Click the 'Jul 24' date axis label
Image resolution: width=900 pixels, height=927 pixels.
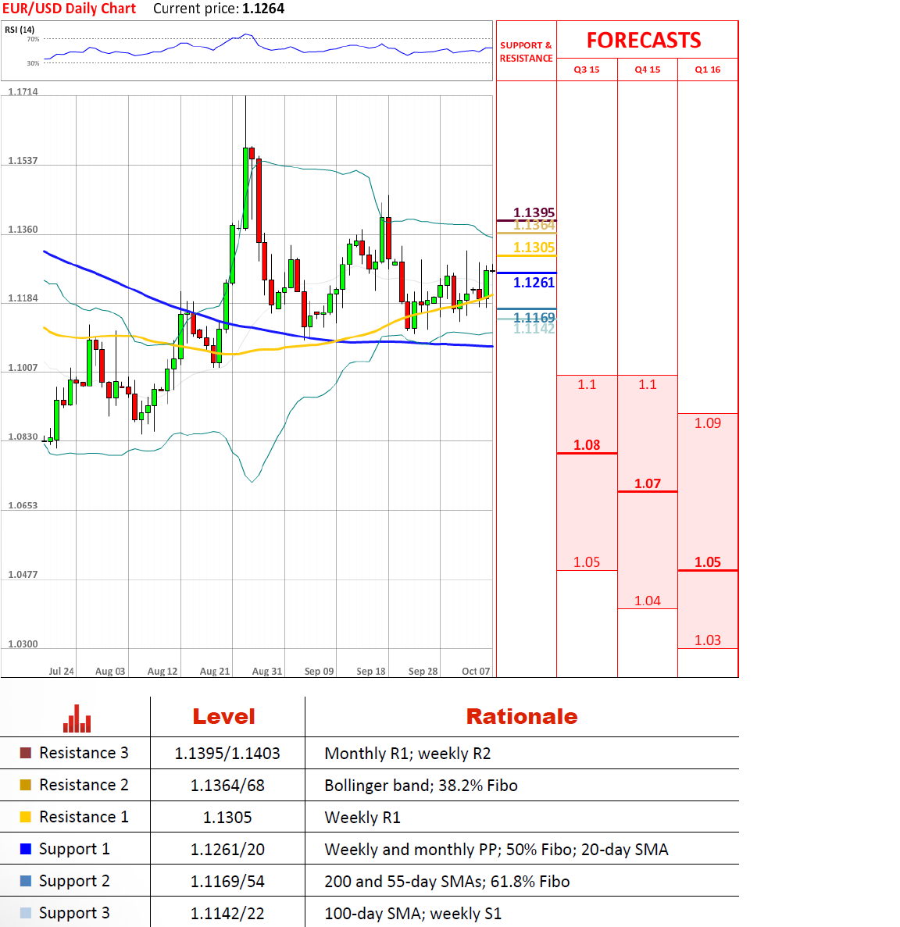coord(62,672)
